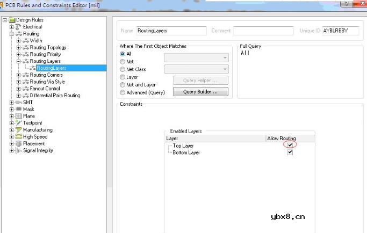Click the Query Helper button
367x233 pixels.
(x=200, y=81)
